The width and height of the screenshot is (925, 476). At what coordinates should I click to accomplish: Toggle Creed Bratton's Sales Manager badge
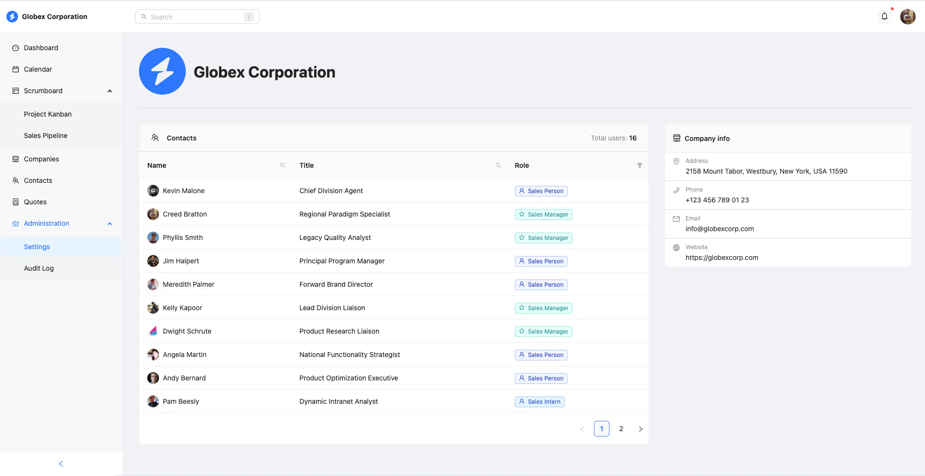point(543,214)
